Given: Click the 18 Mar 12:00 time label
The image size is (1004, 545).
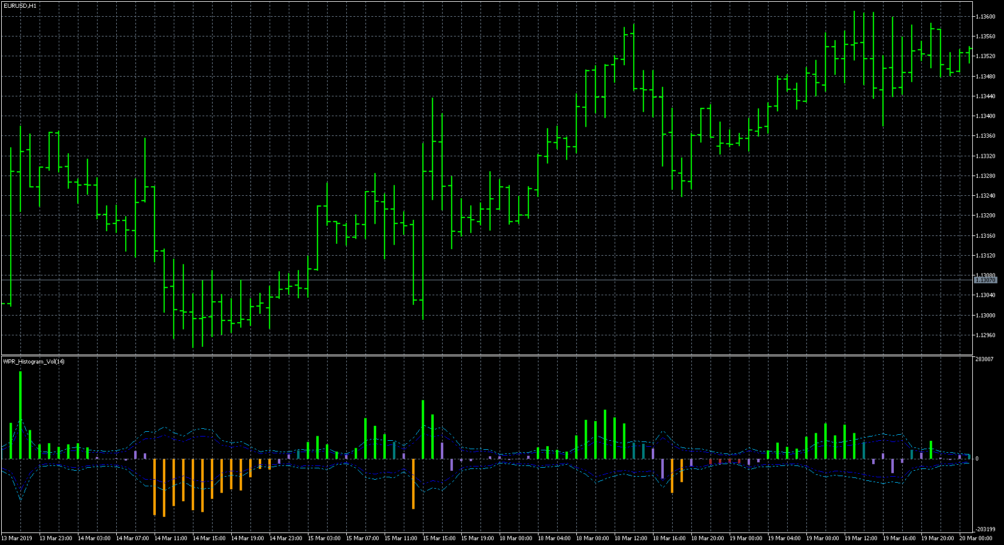Looking at the screenshot, I should tap(631, 538).
